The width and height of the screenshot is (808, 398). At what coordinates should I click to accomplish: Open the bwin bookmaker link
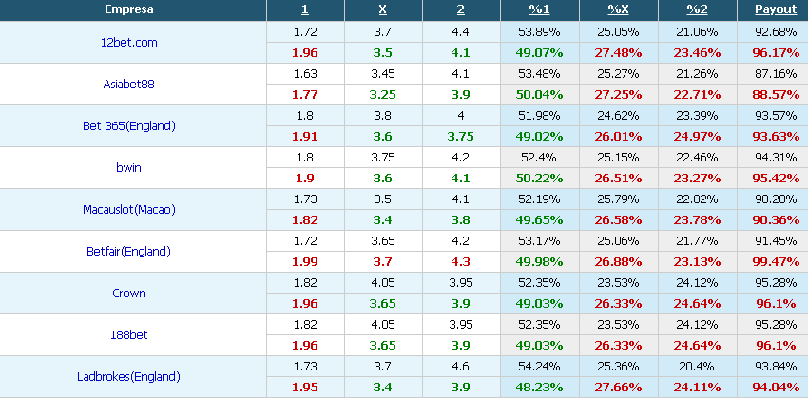tap(128, 167)
